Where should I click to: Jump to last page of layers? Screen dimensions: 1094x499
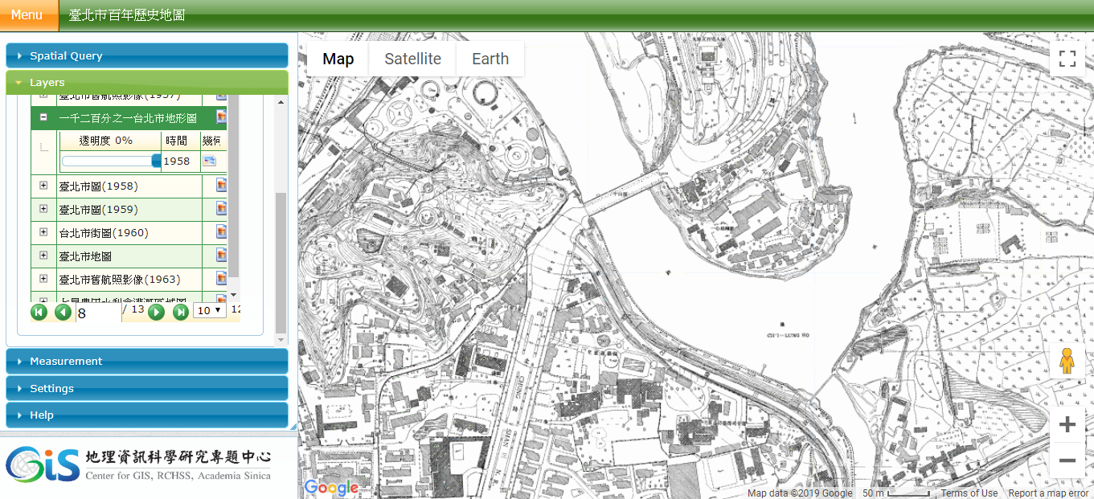click(181, 312)
